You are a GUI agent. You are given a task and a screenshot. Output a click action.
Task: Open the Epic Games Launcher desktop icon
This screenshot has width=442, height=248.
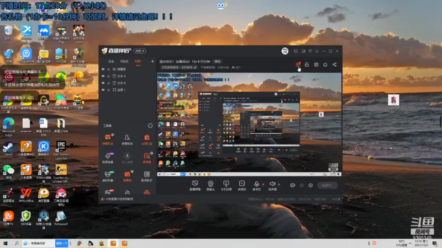pyautogui.click(x=61, y=150)
